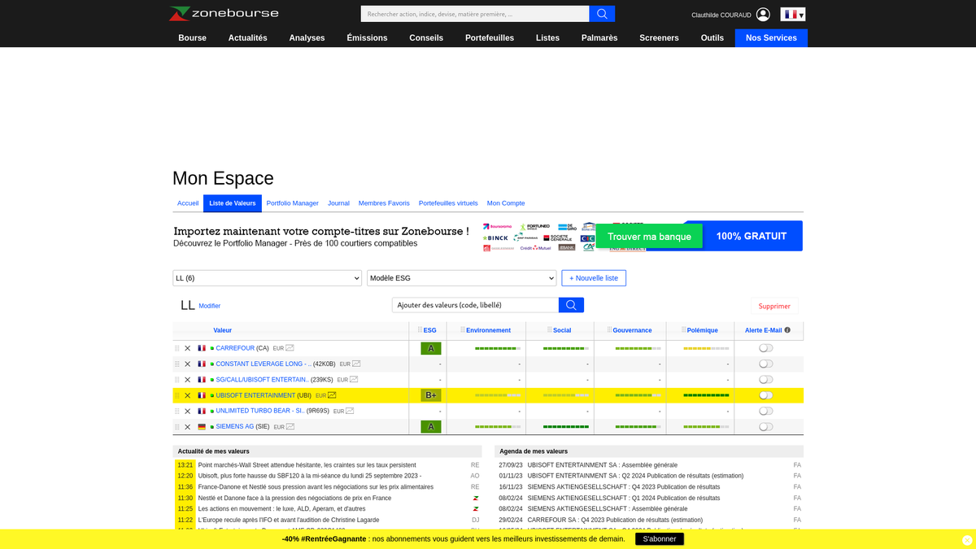Image resolution: width=976 pixels, height=549 pixels.
Task: Close the yellow promo banner with the X
Action: [x=967, y=540]
